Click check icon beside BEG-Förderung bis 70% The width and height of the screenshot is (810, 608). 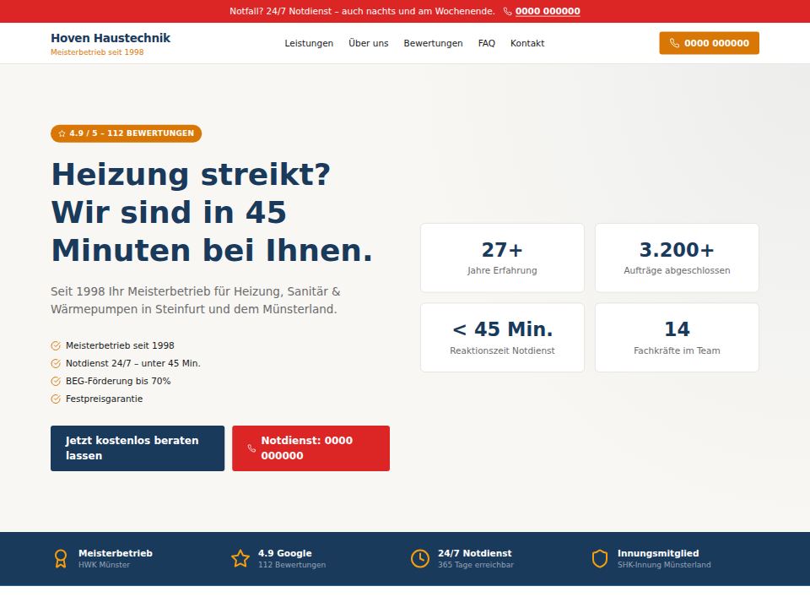[56, 382]
